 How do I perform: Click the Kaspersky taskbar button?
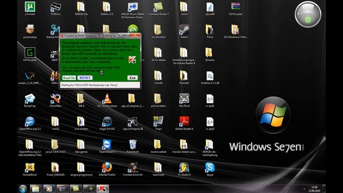[102, 189]
